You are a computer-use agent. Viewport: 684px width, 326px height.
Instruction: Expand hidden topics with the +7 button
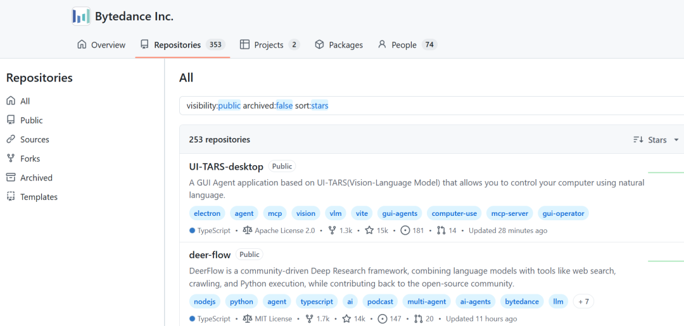point(583,302)
